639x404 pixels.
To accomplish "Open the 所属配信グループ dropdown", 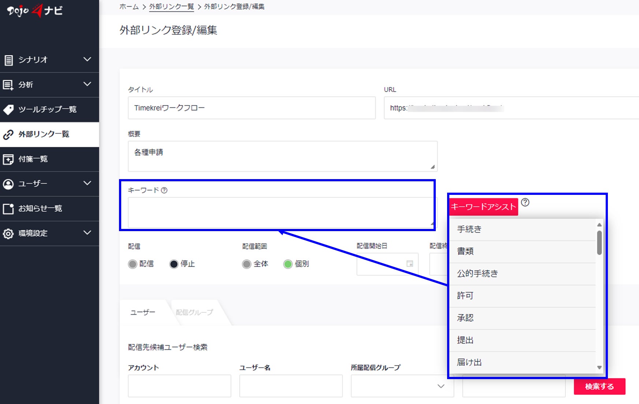I will tap(402, 386).
